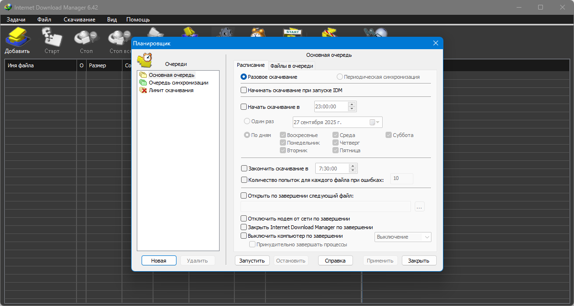Increase the 23:00:00 start time with the up arrow

click(x=352, y=104)
